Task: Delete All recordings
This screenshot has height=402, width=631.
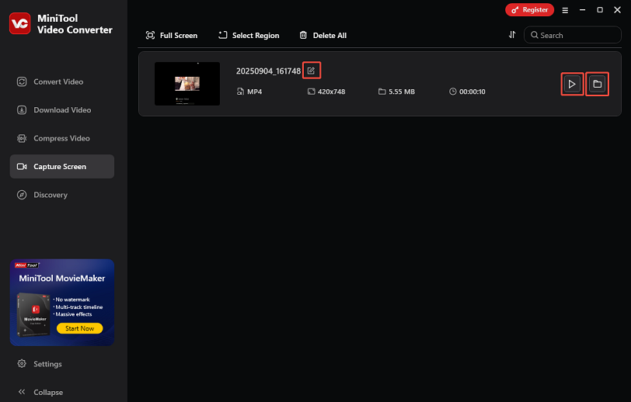Action: (322, 36)
